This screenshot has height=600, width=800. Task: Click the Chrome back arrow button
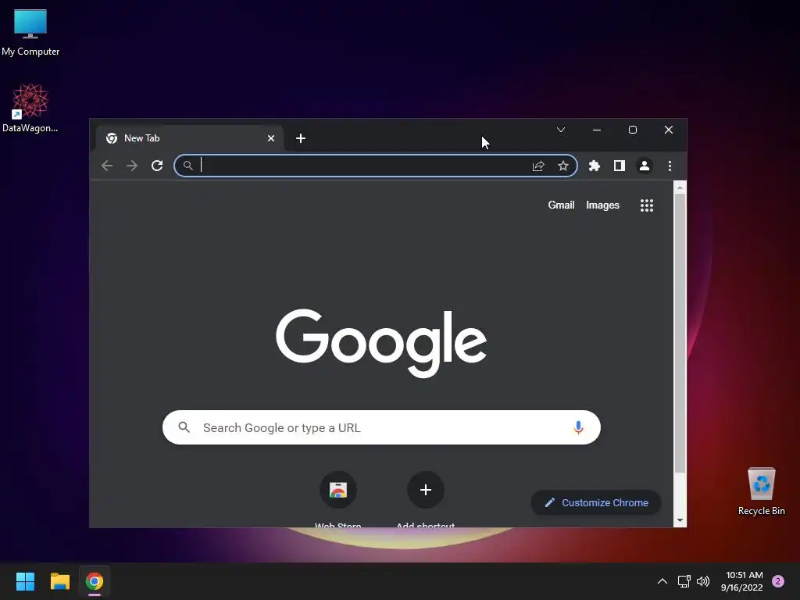106,166
